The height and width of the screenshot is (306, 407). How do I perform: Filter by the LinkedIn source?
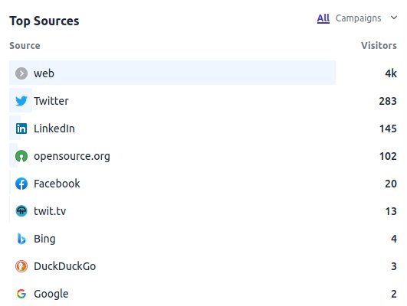pos(54,129)
